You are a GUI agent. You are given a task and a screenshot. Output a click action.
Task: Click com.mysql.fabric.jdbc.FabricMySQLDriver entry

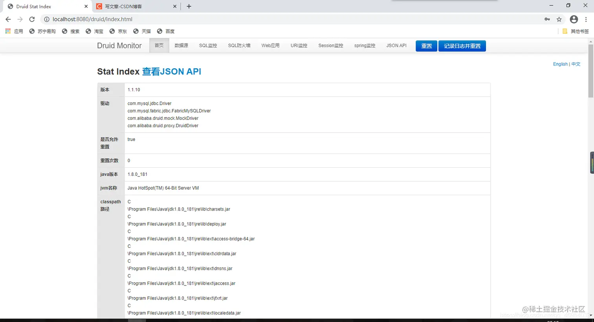point(169,111)
